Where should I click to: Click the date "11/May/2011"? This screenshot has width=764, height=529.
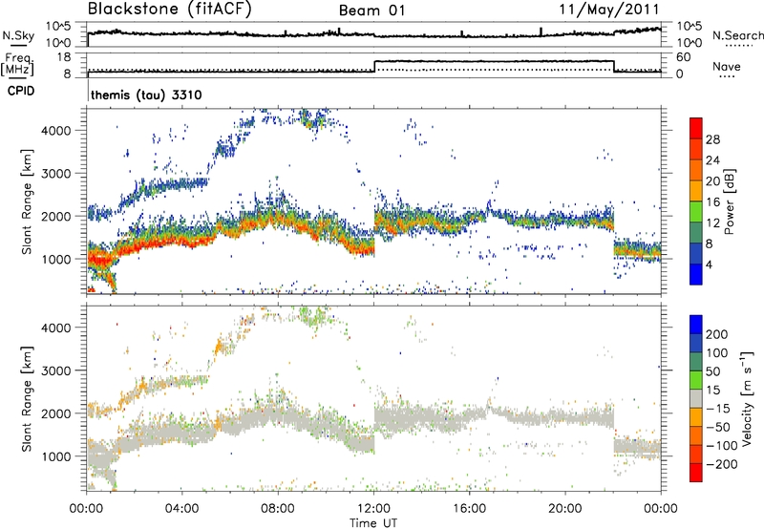click(608, 10)
